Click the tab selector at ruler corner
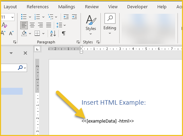183x136 pixels. (37, 49)
